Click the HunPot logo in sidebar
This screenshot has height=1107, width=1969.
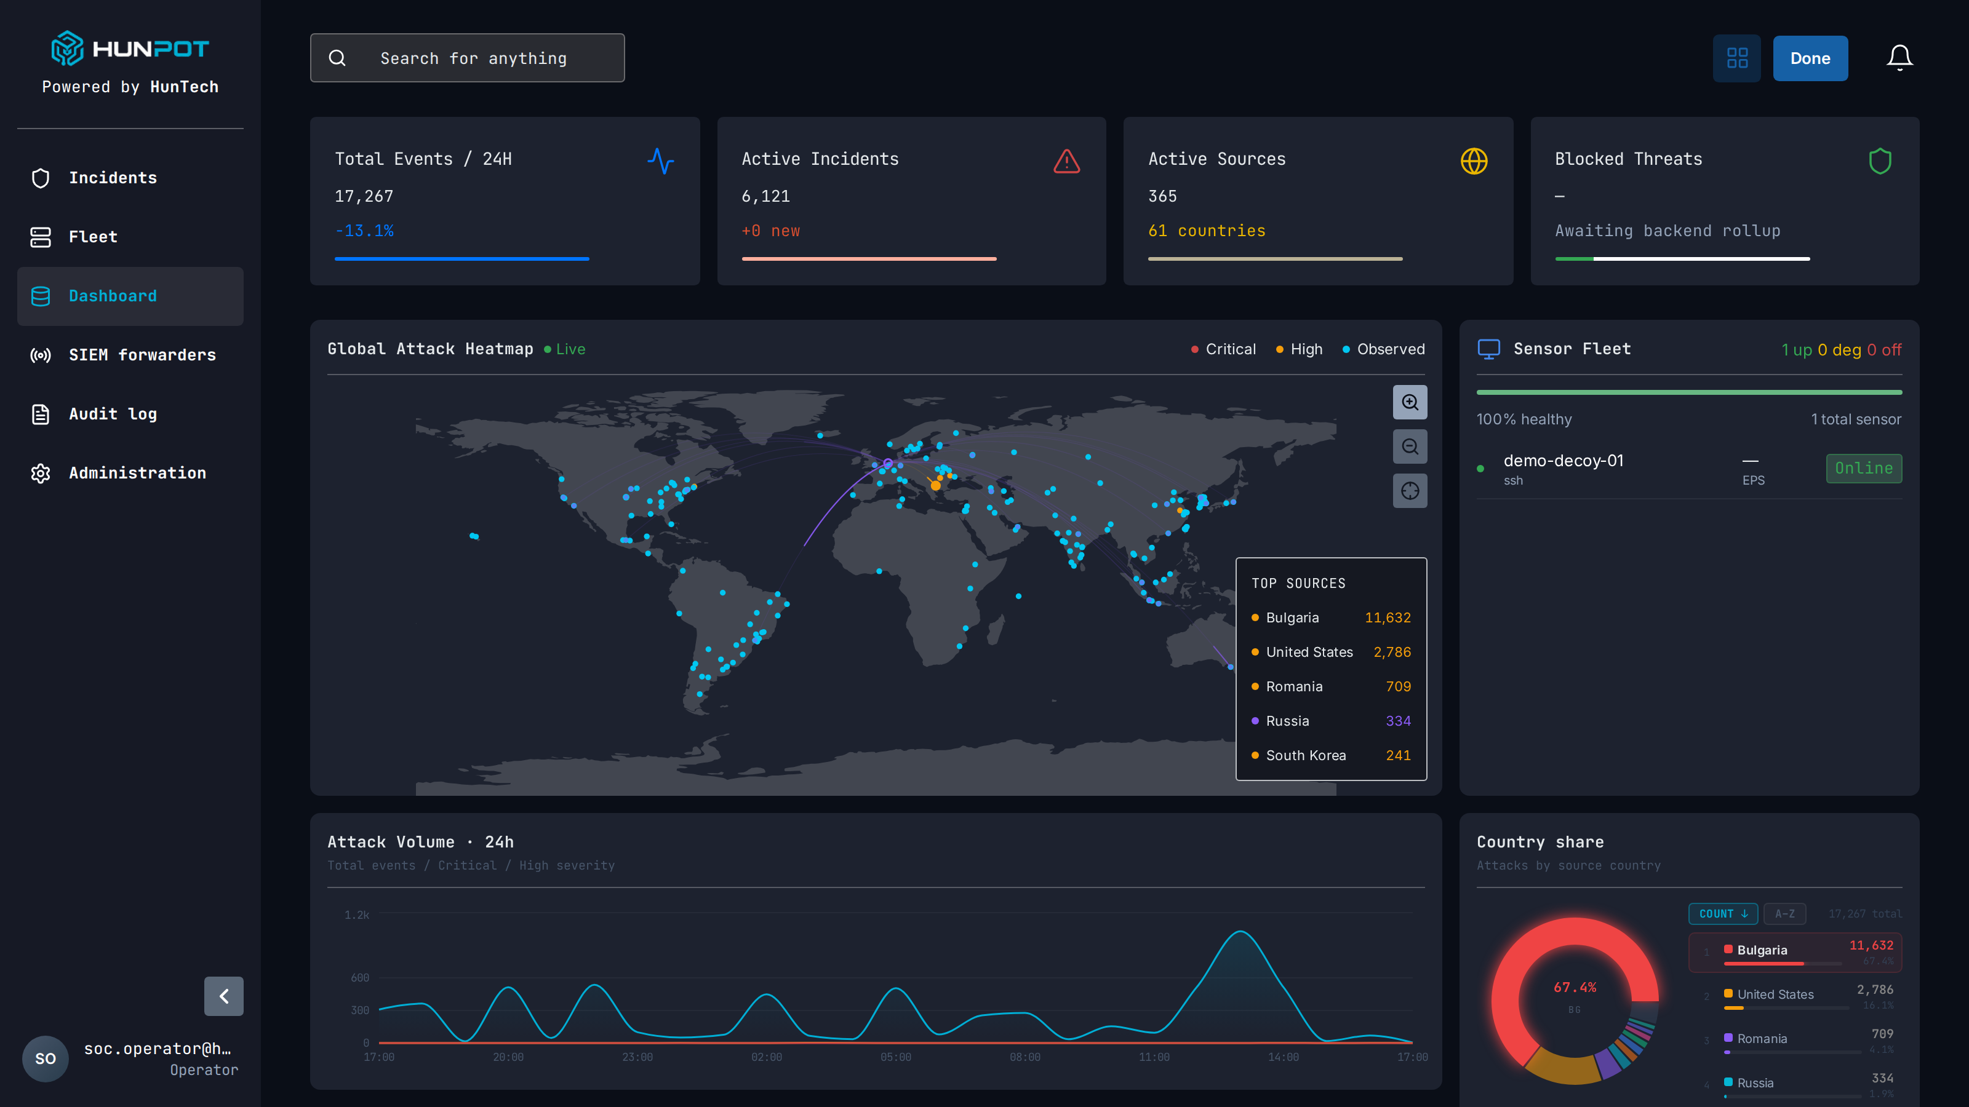(130, 48)
